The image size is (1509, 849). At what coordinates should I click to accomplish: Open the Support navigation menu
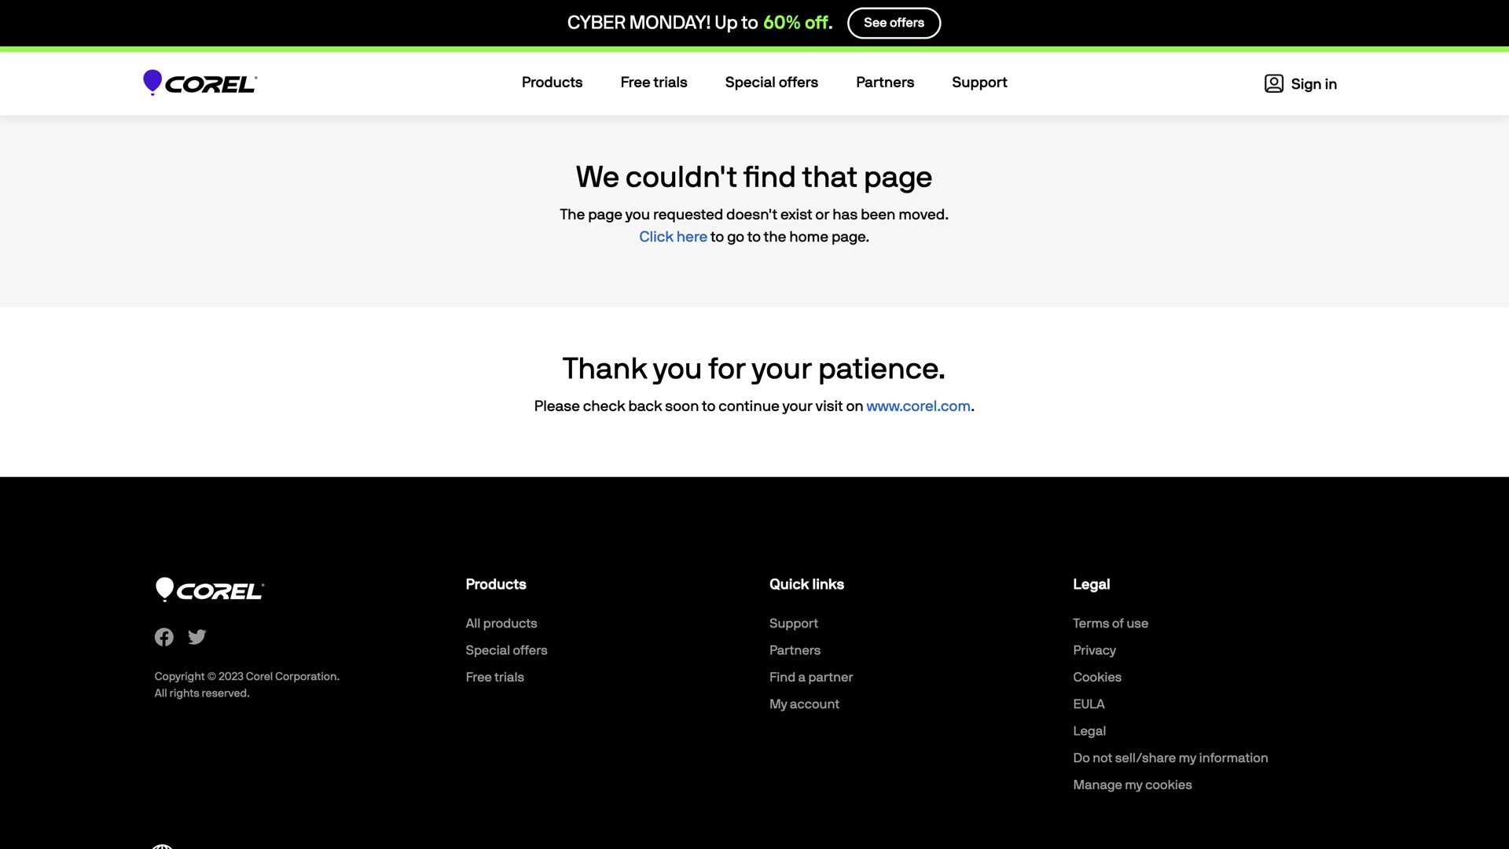(978, 83)
